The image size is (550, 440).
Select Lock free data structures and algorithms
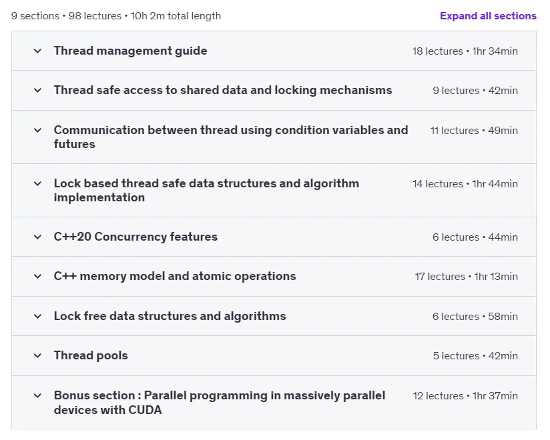tap(170, 317)
